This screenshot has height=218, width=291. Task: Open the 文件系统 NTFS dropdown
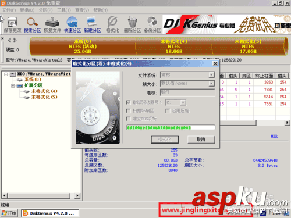click(x=211, y=75)
